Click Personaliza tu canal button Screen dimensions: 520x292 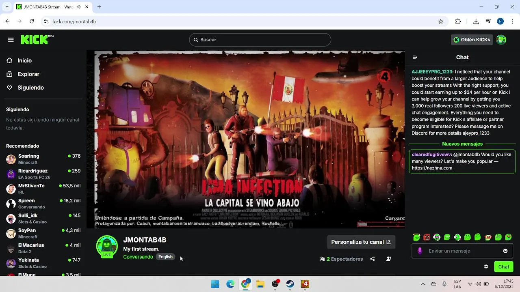point(361,242)
